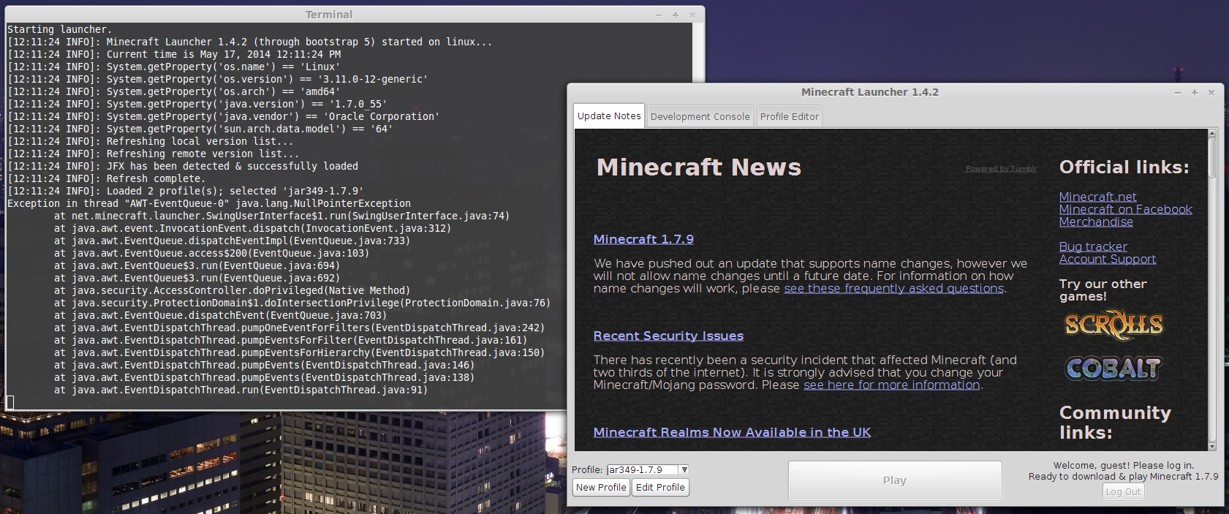Screen dimensions: 1229x514
Task: Maximize the Terminal window
Action: pyautogui.click(x=675, y=15)
